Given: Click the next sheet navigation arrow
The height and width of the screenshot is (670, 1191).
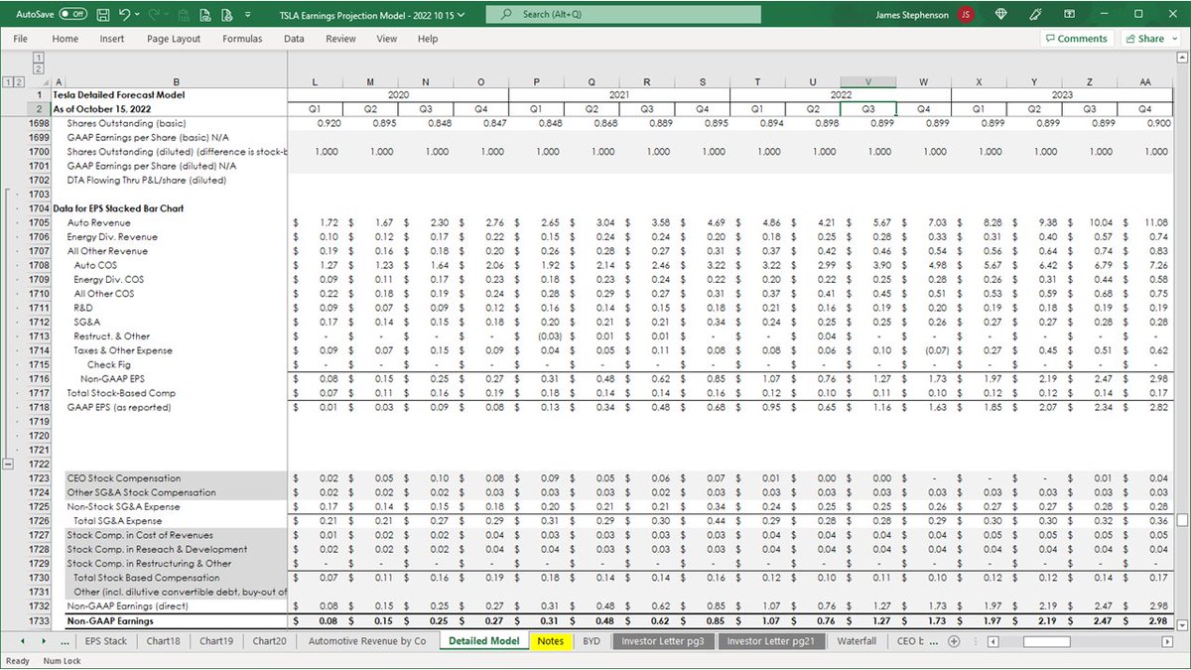Looking at the screenshot, I should [46, 641].
